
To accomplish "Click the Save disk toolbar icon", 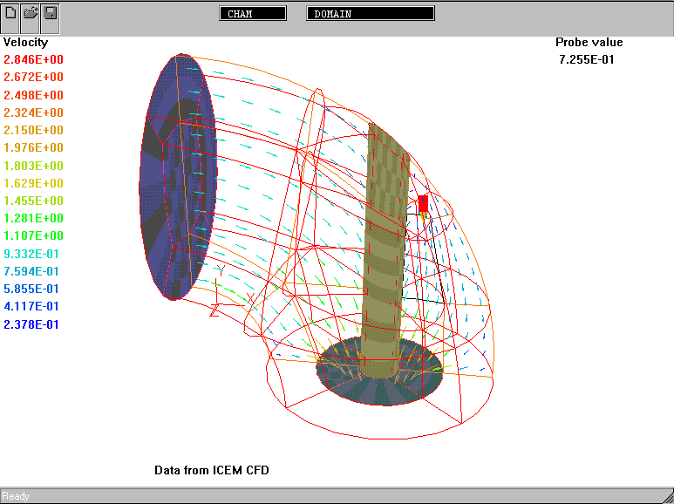I will pyautogui.click(x=50, y=14).
